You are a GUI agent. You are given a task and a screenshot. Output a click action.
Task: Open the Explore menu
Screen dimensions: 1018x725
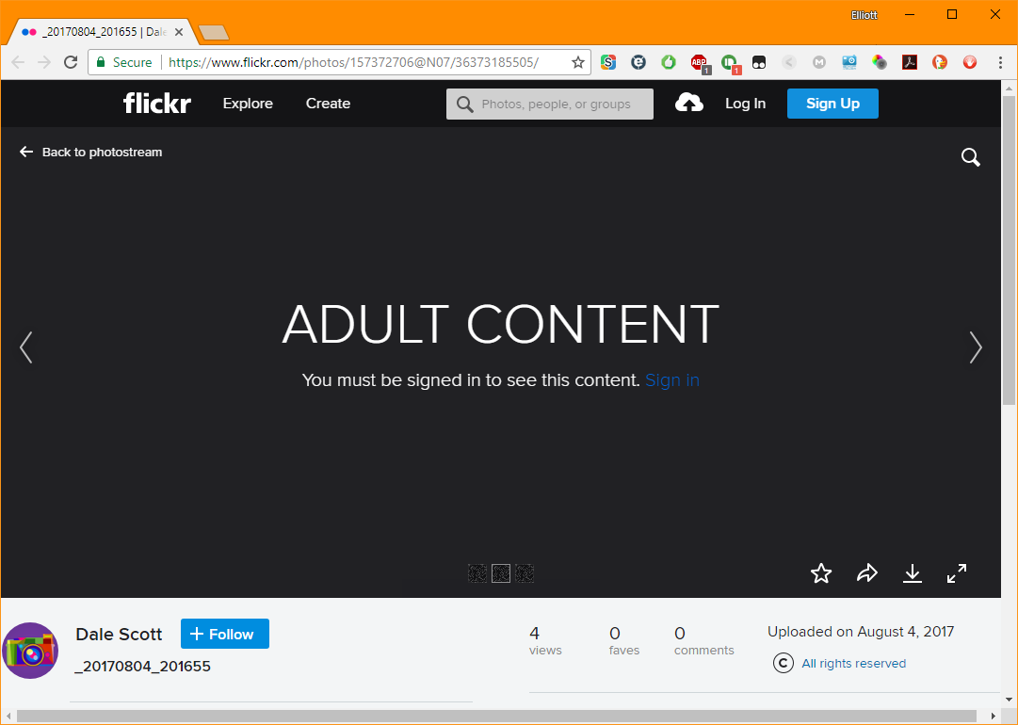[248, 104]
